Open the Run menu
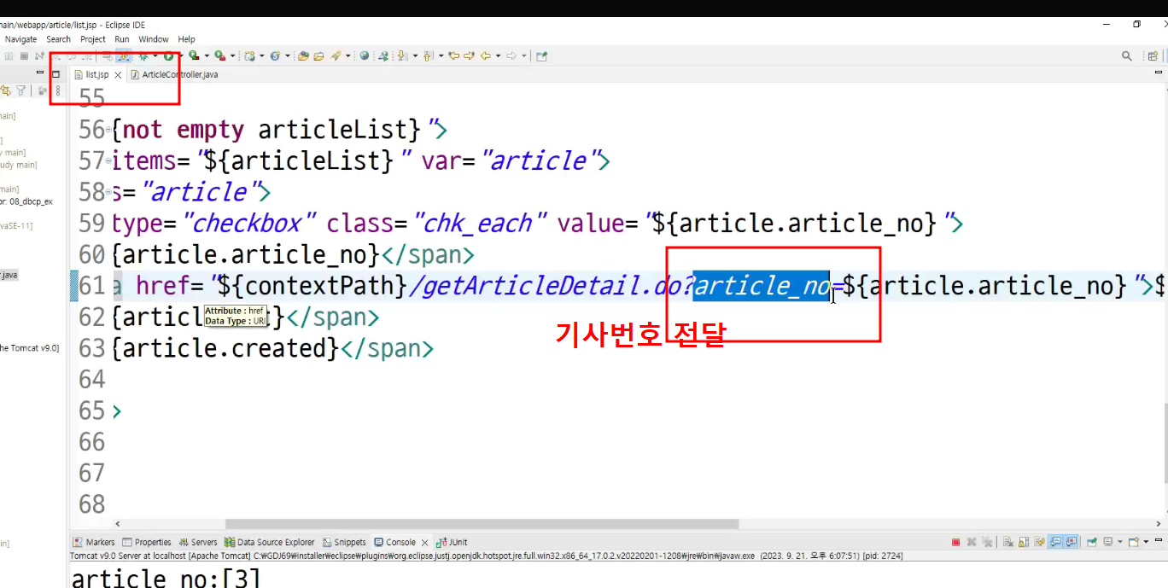Image resolution: width=1168 pixels, height=588 pixels. point(122,39)
